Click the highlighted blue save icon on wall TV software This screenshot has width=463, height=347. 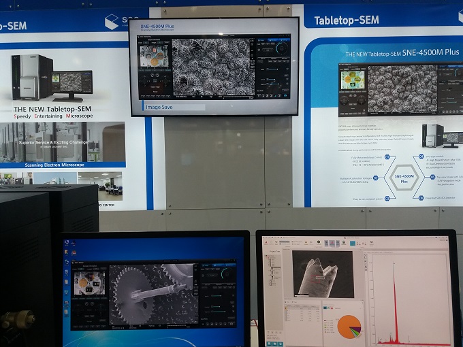pyautogui.click(x=285, y=96)
